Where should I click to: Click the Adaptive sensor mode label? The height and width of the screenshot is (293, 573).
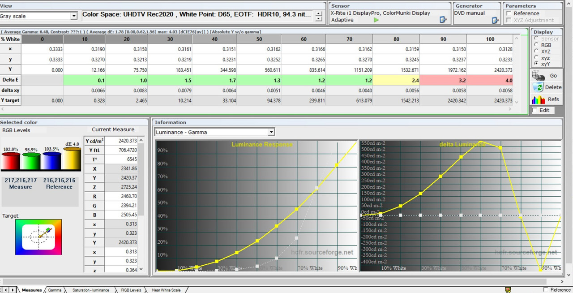pos(342,20)
